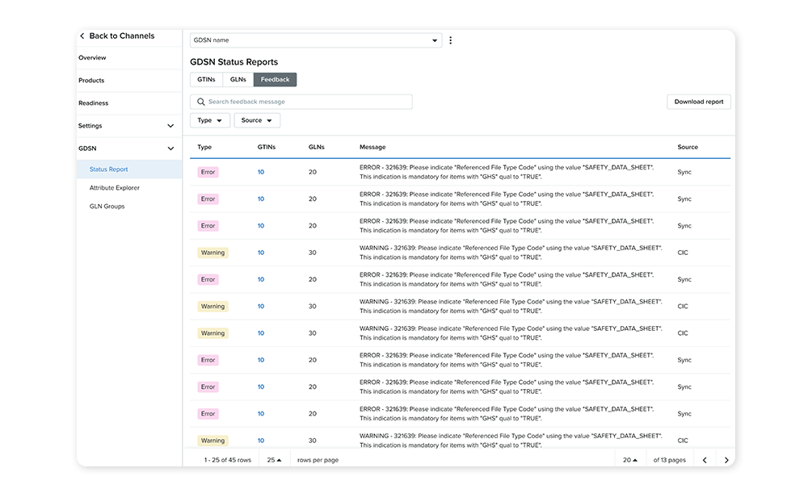Click '1 - 25 of 45 rows' text
This screenshot has width=808, height=489.
(227, 460)
